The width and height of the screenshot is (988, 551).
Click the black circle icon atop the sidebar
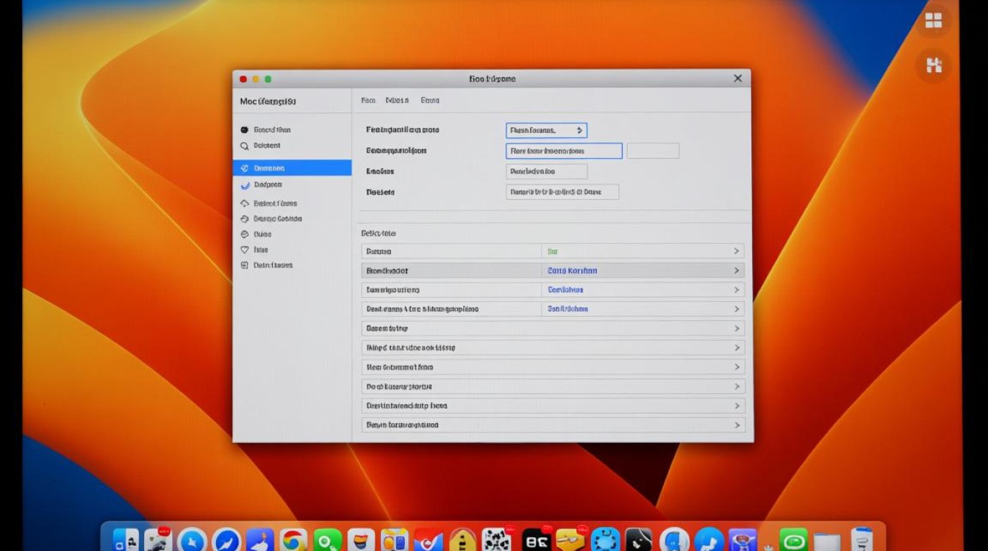click(x=245, y=130)
